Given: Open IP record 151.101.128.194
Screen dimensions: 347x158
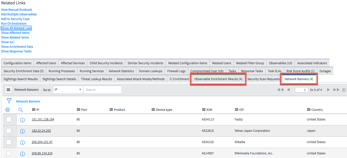Looking at the screenshot, I should (43, 119).
